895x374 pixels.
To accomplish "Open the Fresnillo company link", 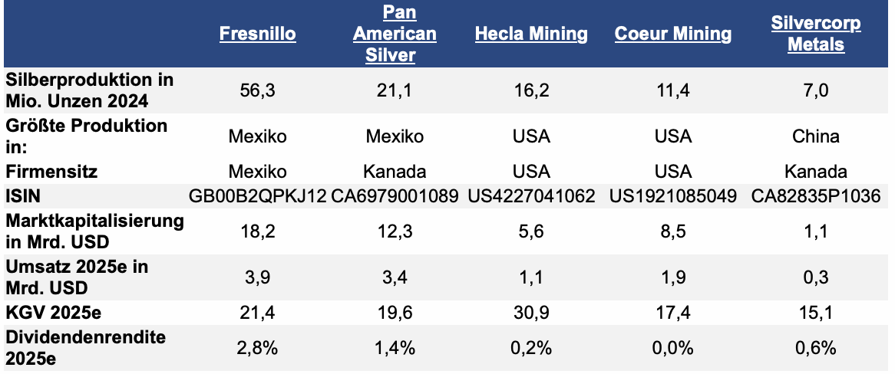I will tap(257, 34).
